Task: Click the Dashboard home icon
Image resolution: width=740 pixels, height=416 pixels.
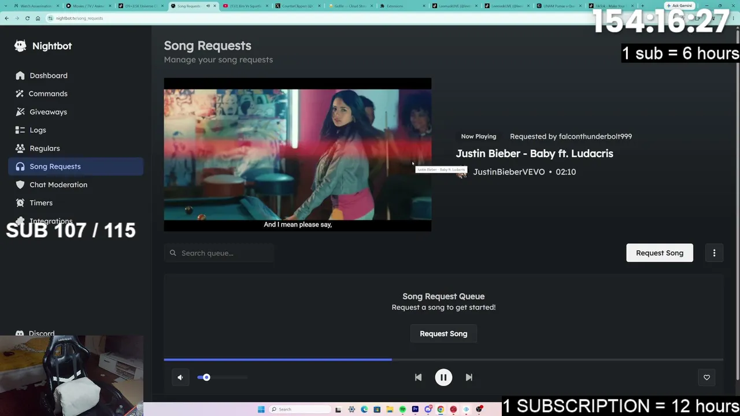Action: (x=20, y=76)
